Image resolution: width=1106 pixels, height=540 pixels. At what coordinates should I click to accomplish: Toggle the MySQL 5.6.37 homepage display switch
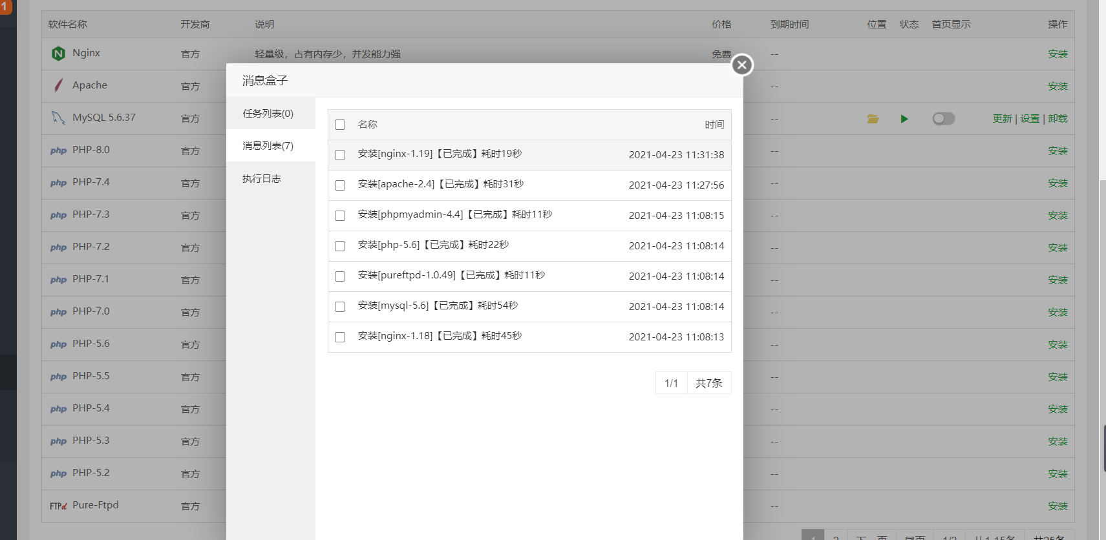coord(943,118)
